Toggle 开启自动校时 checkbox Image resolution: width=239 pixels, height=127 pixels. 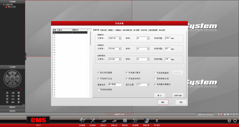pos(127,79)
